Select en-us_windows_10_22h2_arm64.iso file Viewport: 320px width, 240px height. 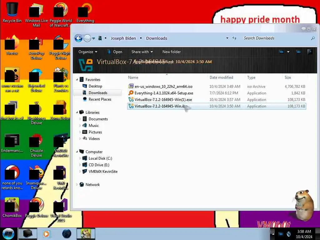[x=217, y=87]
